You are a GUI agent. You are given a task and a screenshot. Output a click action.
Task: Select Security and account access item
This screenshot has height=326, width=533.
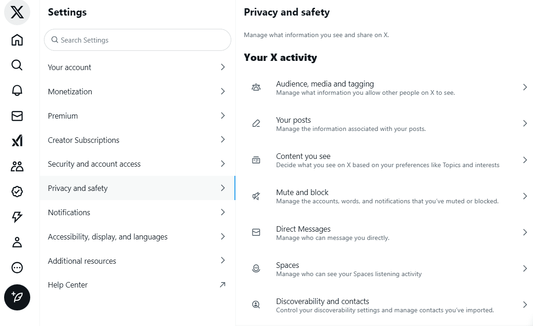tap(137, 164)
